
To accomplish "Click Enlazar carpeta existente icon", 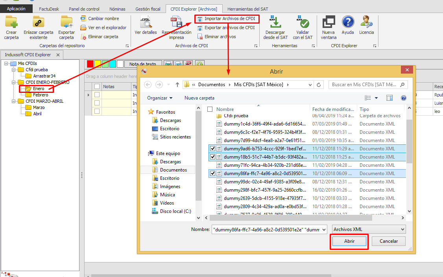I will pos(39,22).
